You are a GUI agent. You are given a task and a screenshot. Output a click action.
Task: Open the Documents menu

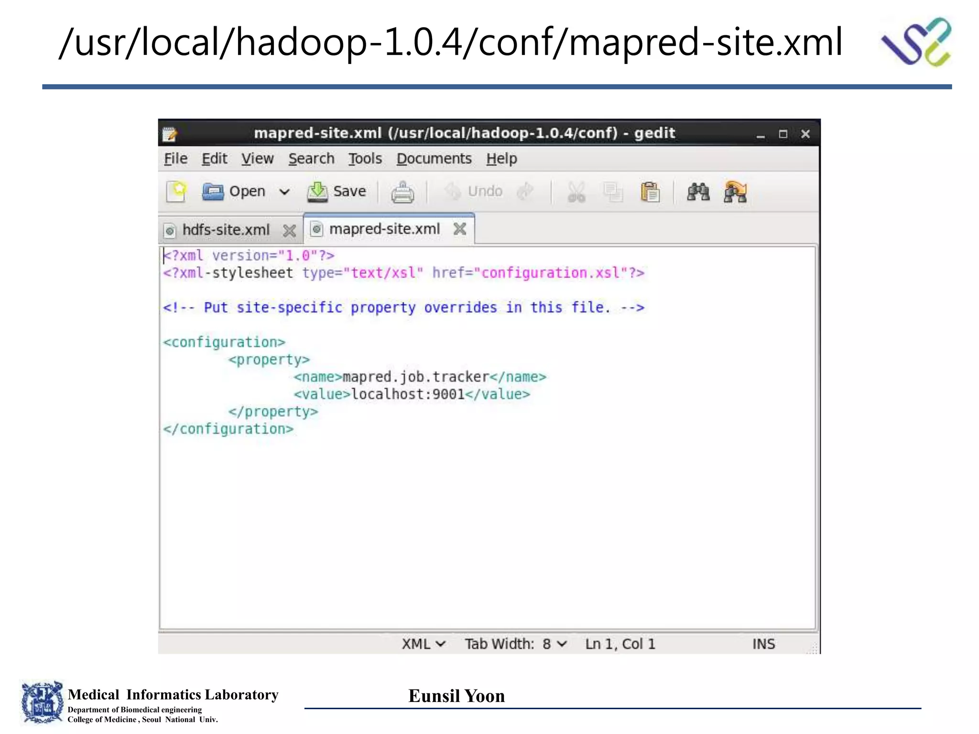coord(434,159)
